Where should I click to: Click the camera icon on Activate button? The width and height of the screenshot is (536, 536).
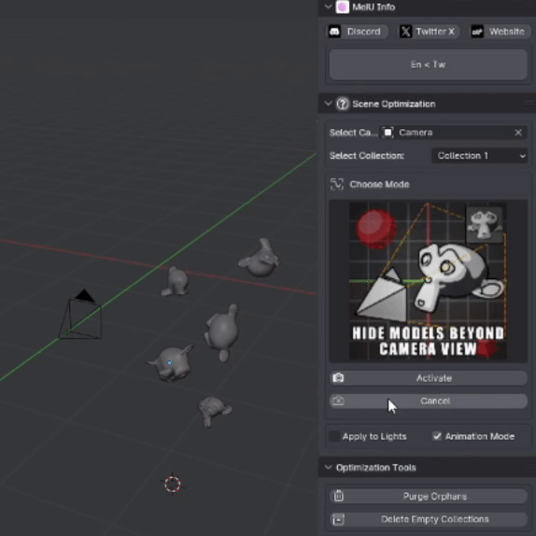click(338, 378)
